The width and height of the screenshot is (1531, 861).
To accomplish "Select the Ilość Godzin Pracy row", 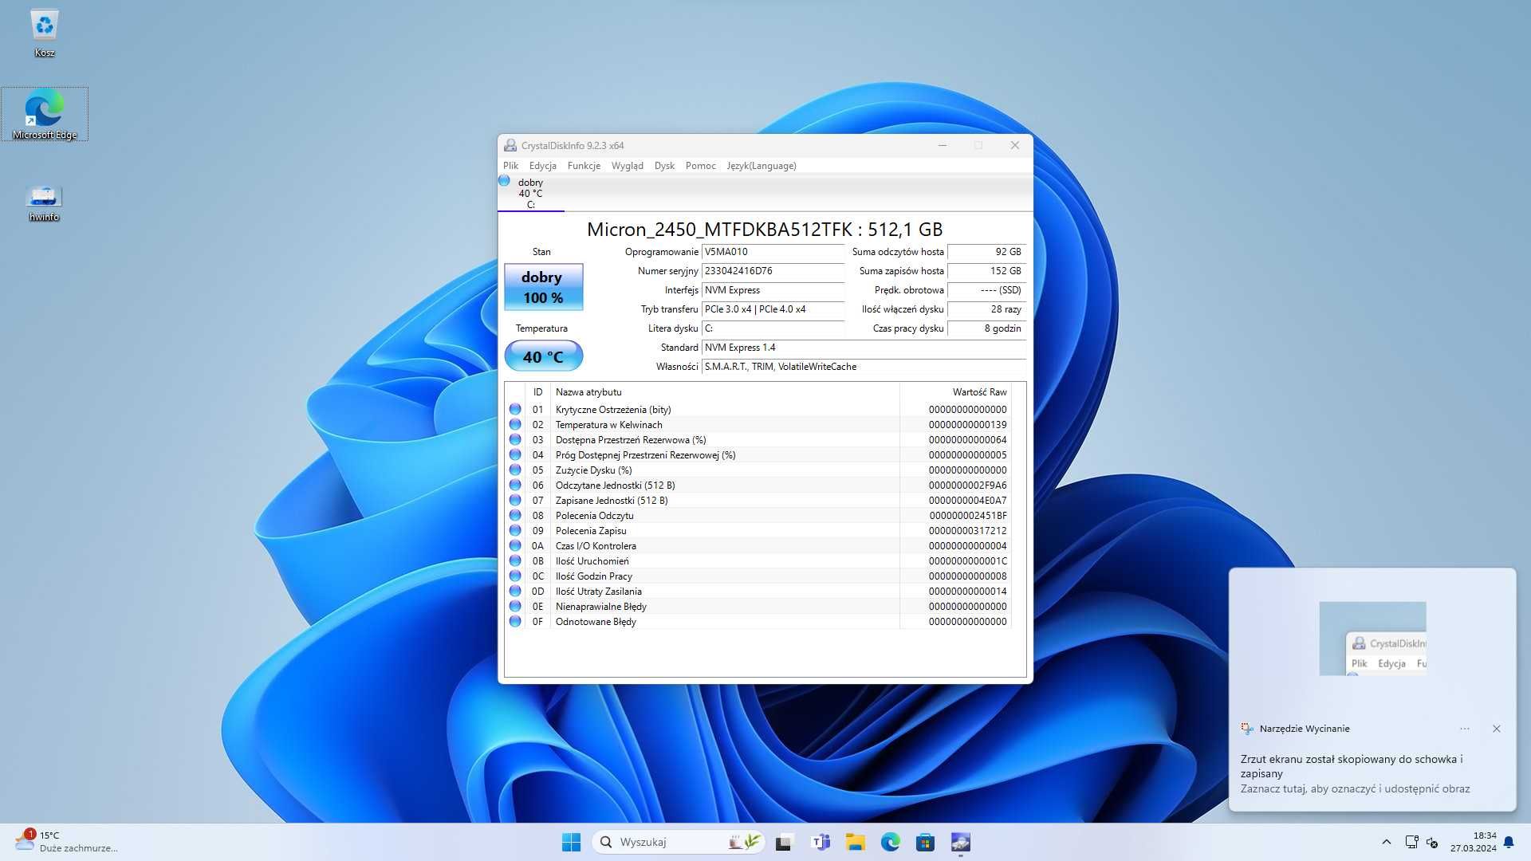I will coord(758,576).
